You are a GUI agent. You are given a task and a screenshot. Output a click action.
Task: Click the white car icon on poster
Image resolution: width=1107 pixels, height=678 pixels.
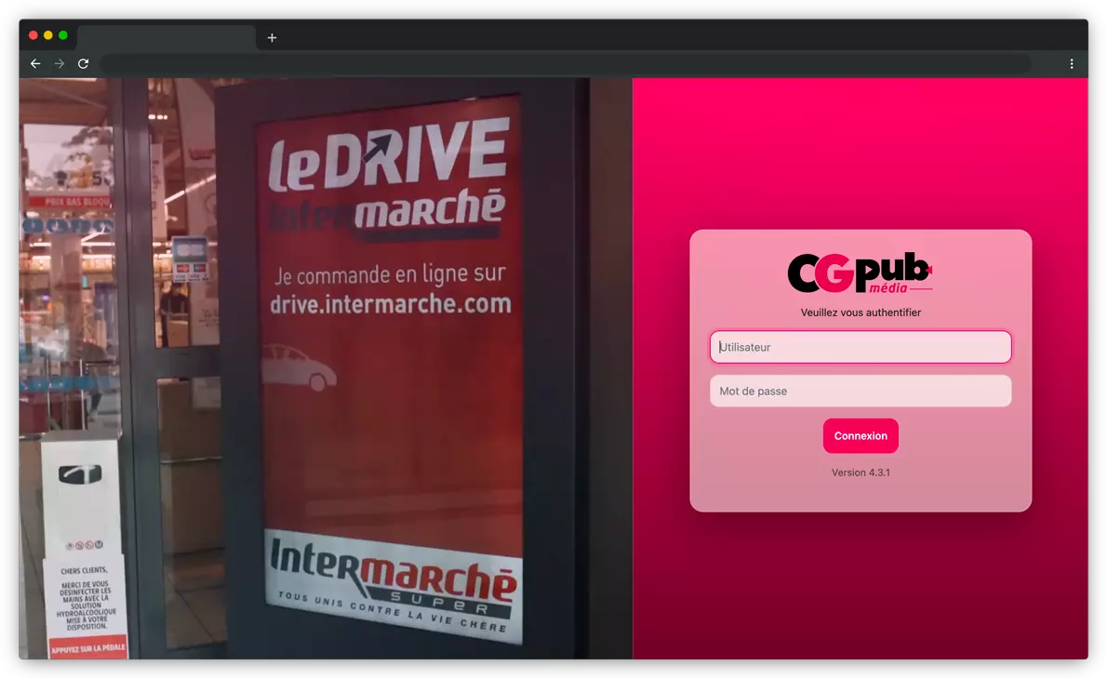click(299, 367)
